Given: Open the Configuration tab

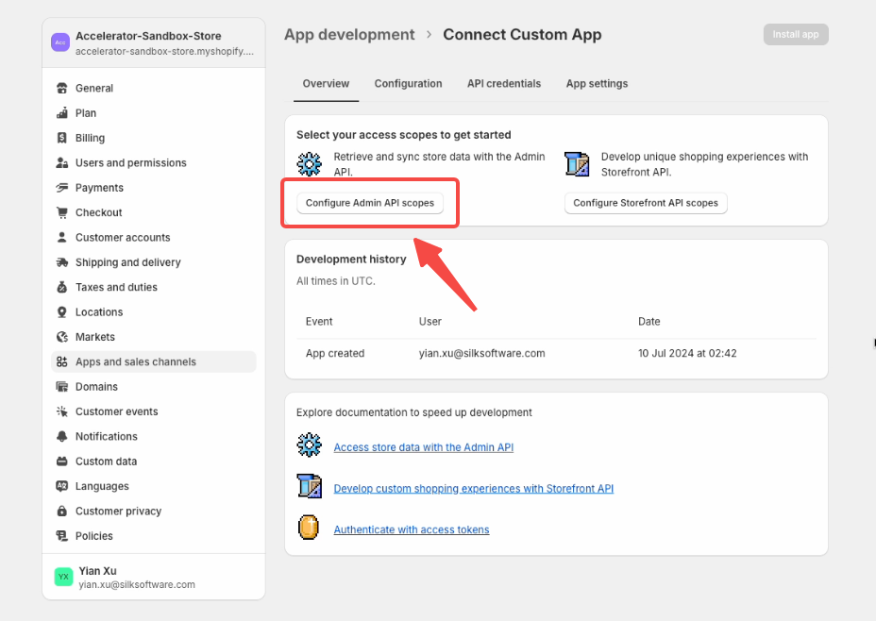Looking at the screenshot, I should tap(408, 84).
